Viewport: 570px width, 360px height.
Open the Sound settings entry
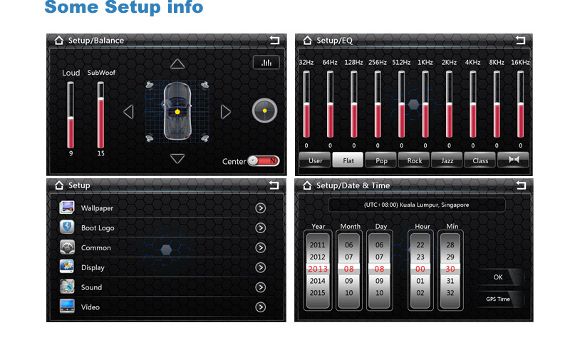[x=91, y=287]
